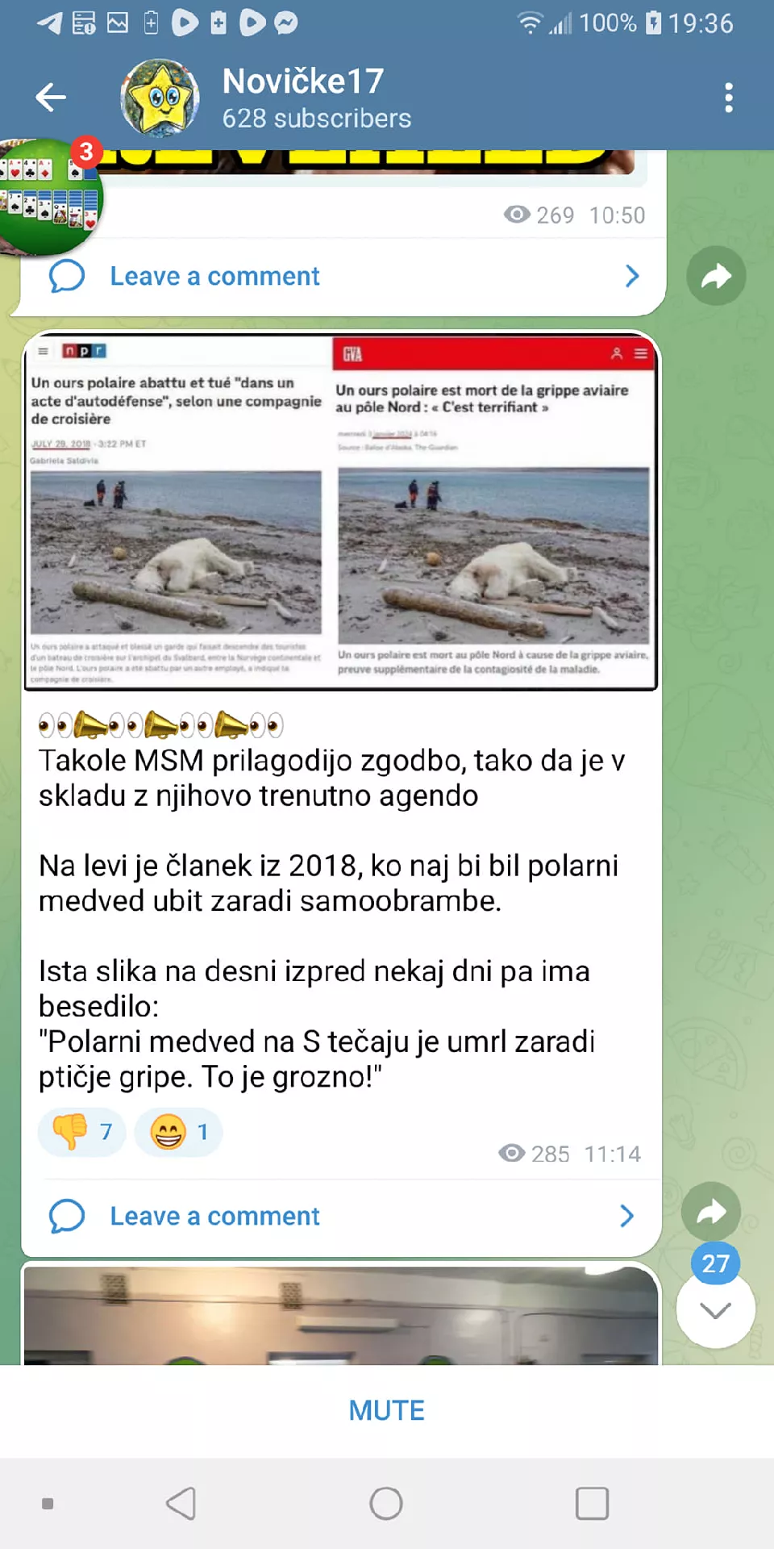Tap the comment bubble icon under 10:50 post
The image size is (774, 1549).
pyautogui.click(x=67, y=276)
